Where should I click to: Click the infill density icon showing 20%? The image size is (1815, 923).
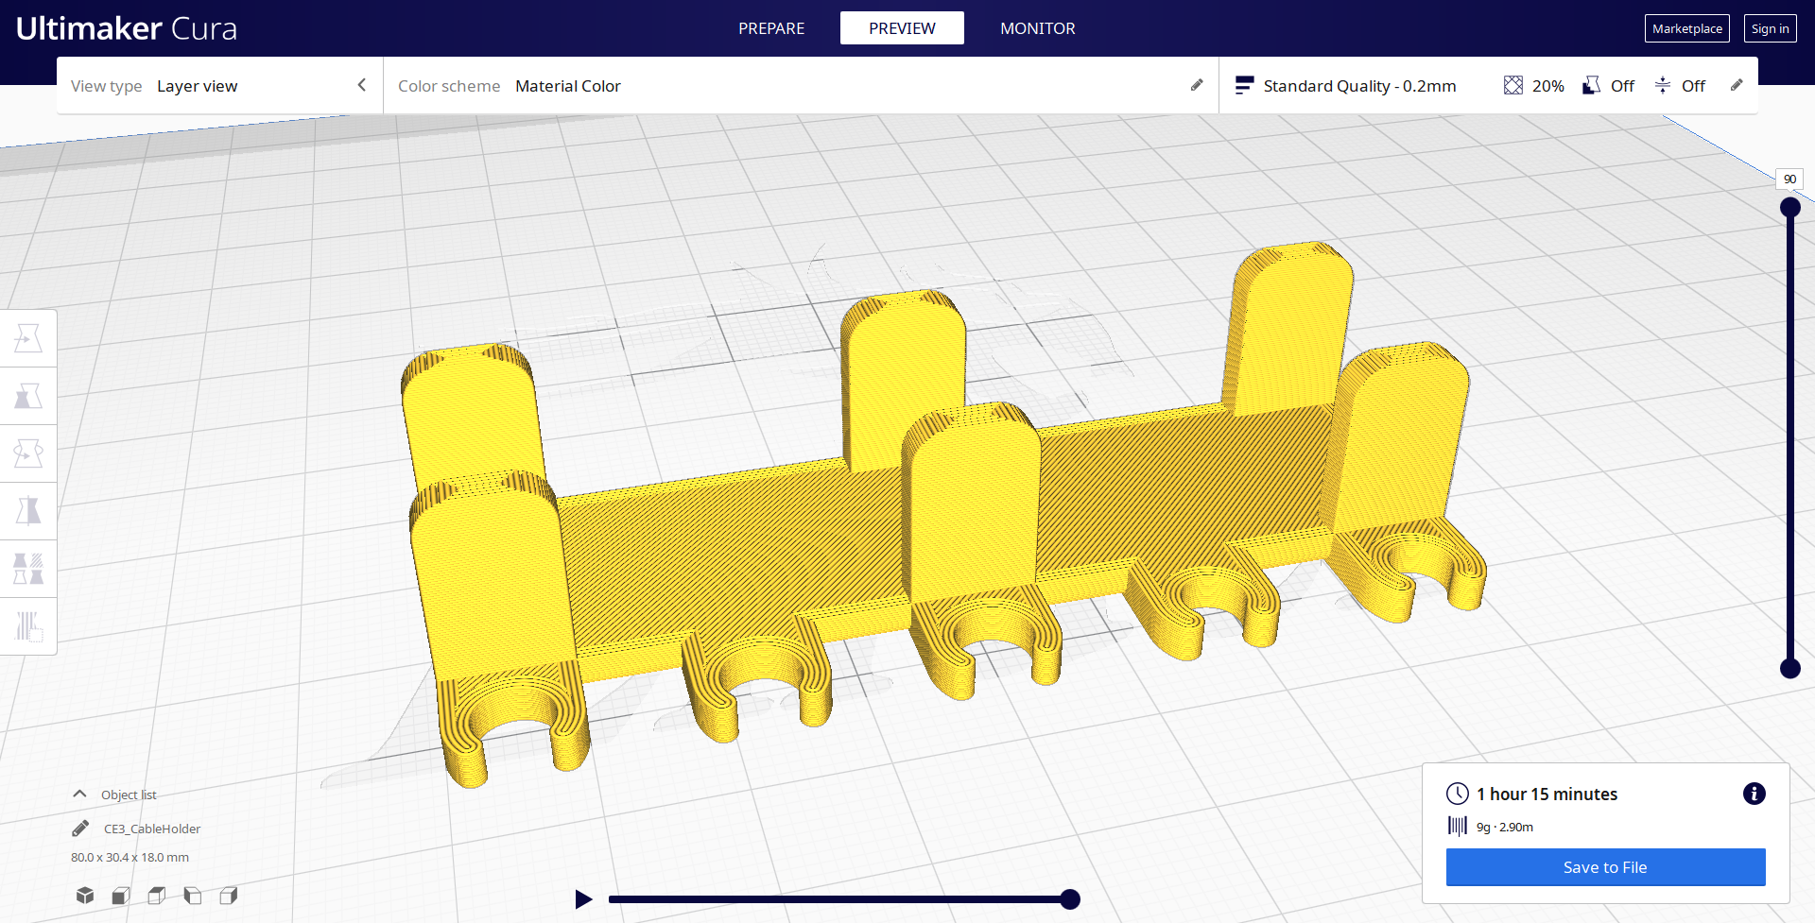pyautogui.click(x=1514, y=85)
